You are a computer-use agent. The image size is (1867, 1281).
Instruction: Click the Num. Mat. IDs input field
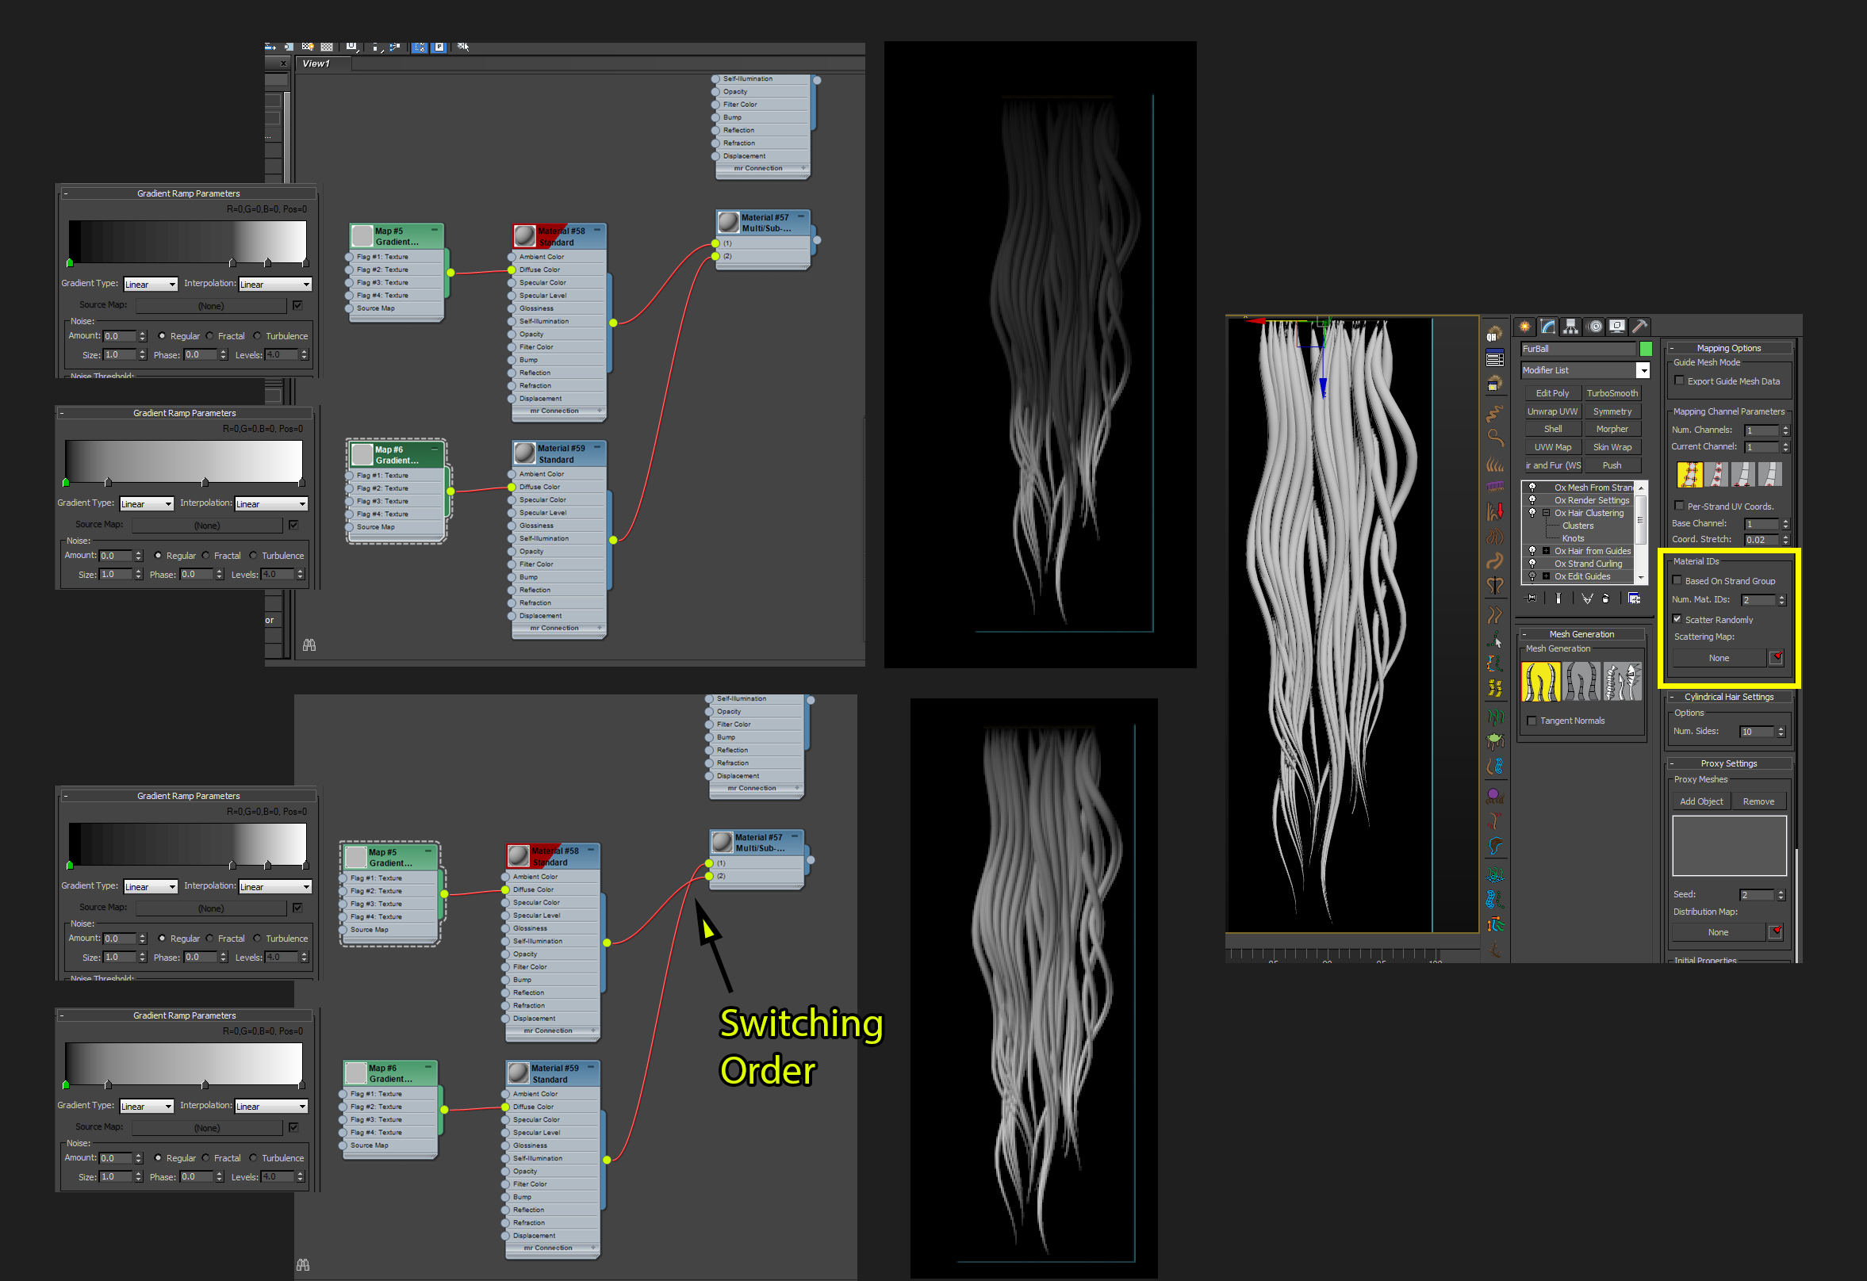pyautogui.click(x=1757, y=600)
